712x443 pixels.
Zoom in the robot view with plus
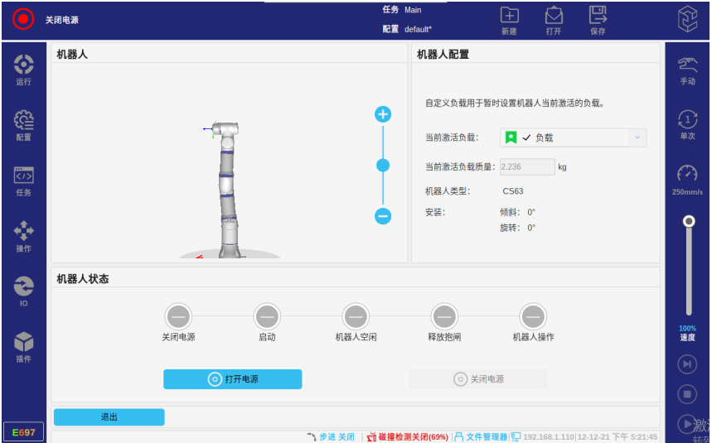[383, 114]
